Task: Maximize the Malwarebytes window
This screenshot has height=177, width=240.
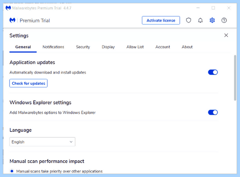Action: point(213,8)
